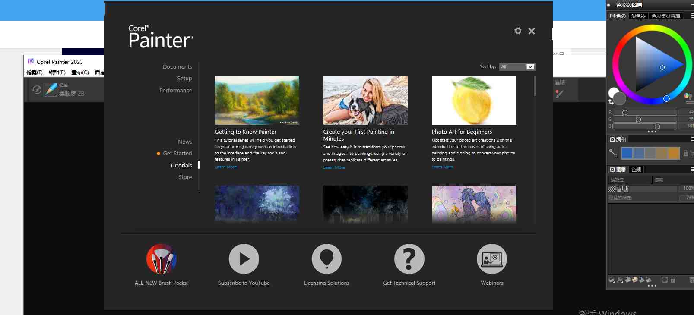
Task: Open layer composite depth dropdown
Action: 673,180
